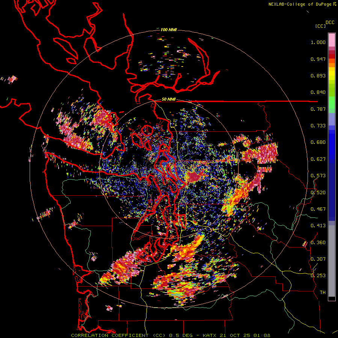Select the 0.253 scale value
Screen dimensions: 338x338
point(318,276)
